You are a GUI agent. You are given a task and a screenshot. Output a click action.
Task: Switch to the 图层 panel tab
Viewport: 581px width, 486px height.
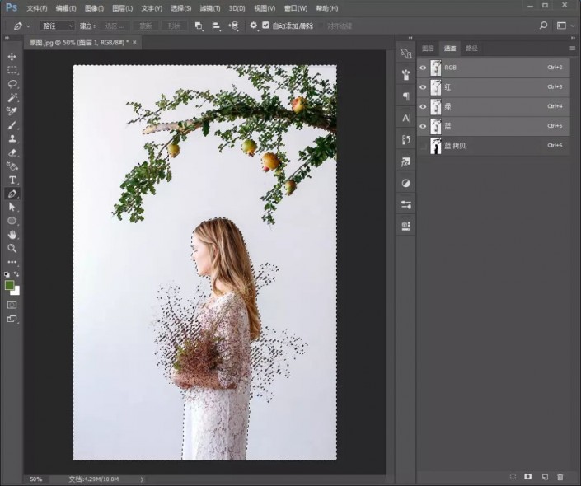coord(428,49)
